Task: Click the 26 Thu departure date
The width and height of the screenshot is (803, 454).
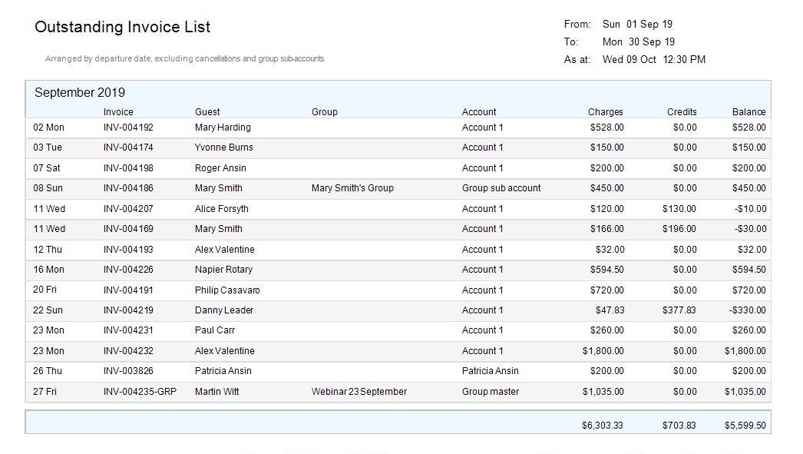Action: click(48, 371)
